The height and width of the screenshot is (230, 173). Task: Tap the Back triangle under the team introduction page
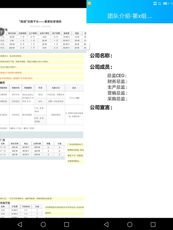pos(106,224)
